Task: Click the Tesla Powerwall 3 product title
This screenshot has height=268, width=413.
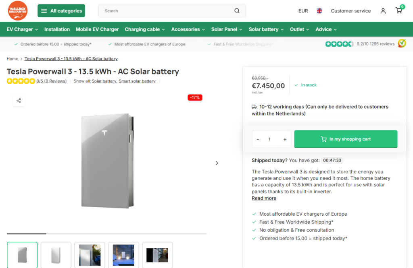Action: (x=93, y=71)
